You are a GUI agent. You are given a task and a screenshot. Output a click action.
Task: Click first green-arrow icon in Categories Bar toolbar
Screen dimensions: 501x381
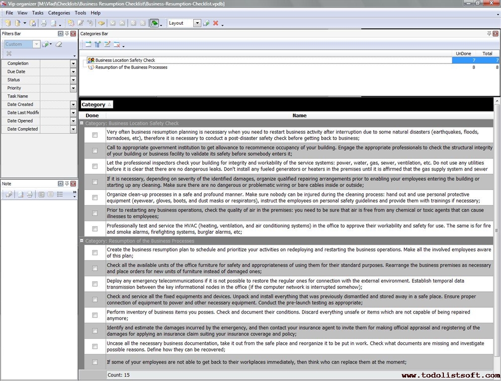(x=88, y=45)
